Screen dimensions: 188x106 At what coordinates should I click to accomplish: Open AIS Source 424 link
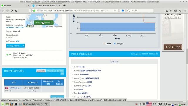(x=18, y=41)
